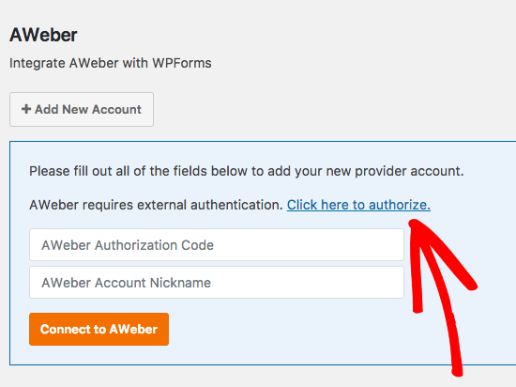Click the Connect to AWeber button label
The height and width of the screenshot is (387, 516).
pos(99,329)
